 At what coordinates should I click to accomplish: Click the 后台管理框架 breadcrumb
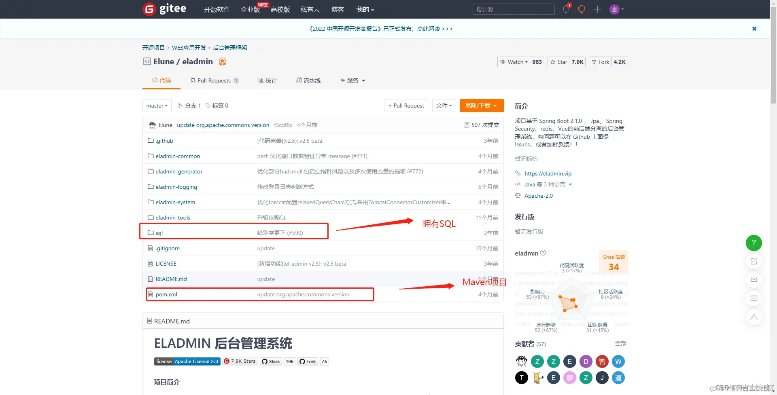(x=230, y=48)
